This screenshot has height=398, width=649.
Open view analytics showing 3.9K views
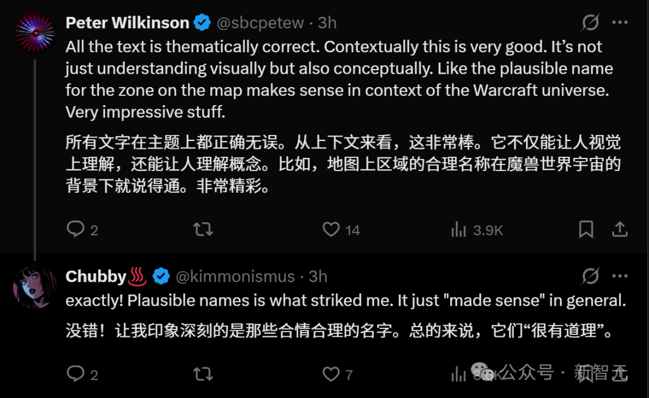click(460, 229)
